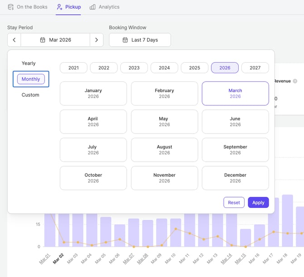Click the Pickup person-plus icon
This screenshot has width=304, height=277.
coord(59,7)
